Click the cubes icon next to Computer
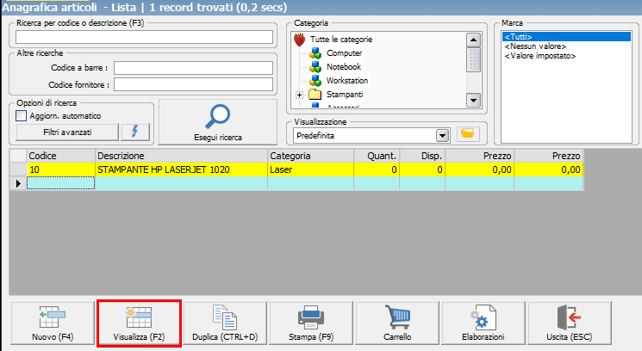The width and height of the screenshot is (642, 351). [315, 53]
